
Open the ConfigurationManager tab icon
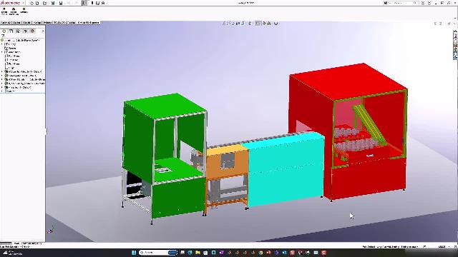pos(18,31)
